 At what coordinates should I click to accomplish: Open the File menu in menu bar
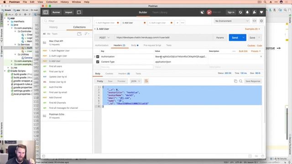(x=25, y=2)
